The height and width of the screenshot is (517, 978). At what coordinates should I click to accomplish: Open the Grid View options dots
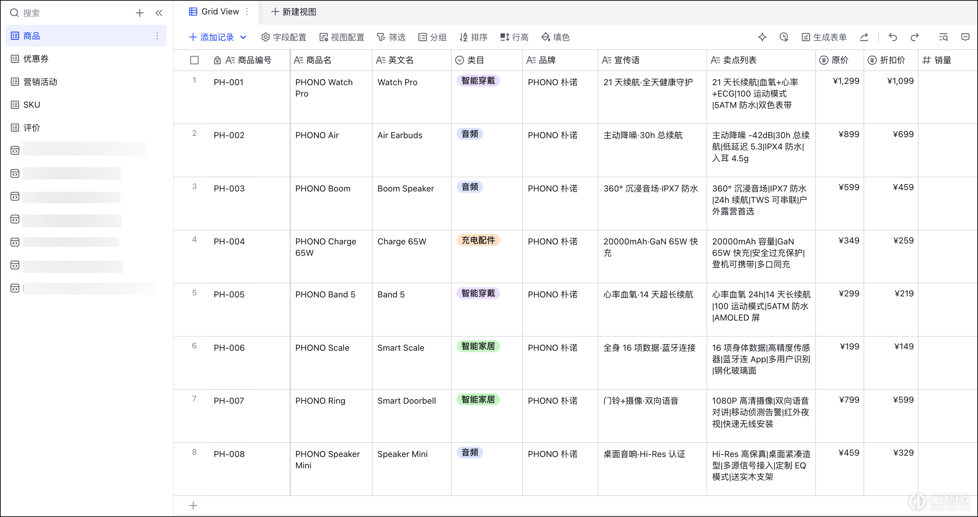click(x=247, y=12)
